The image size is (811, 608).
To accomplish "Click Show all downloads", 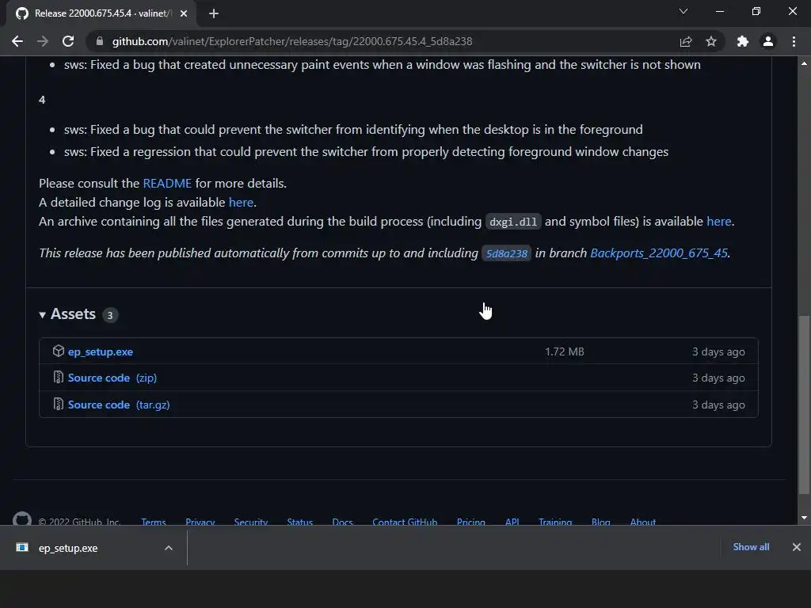I will tap(751, 547).
